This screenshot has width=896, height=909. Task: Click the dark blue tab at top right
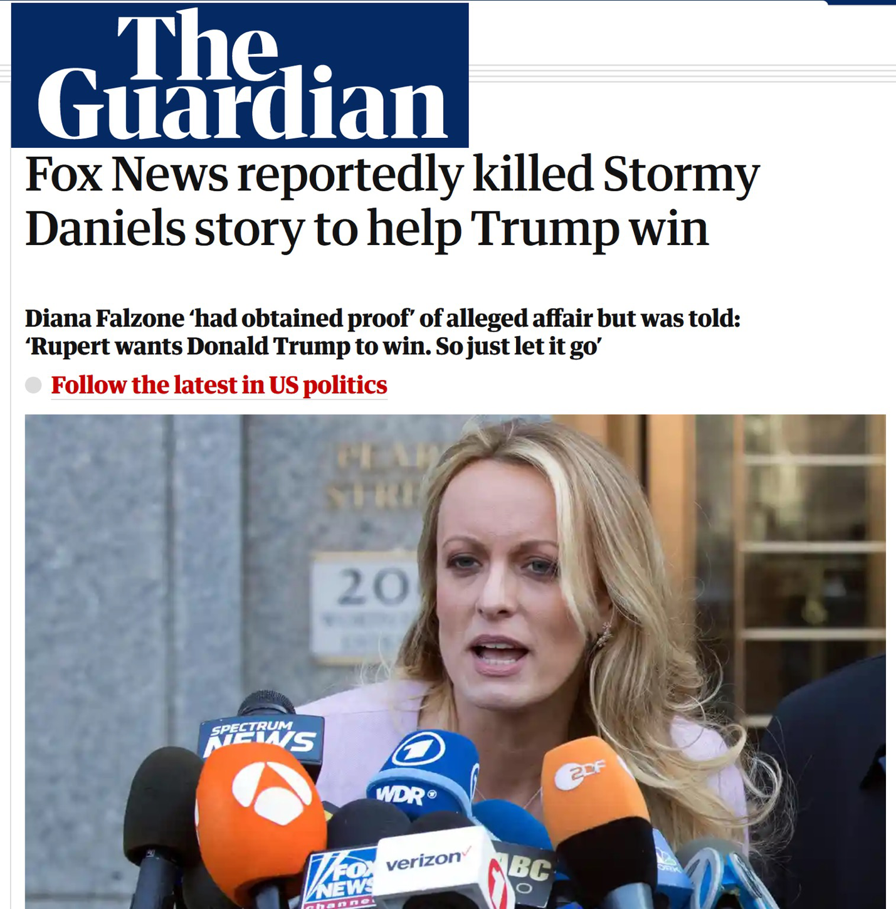(861, 2)
